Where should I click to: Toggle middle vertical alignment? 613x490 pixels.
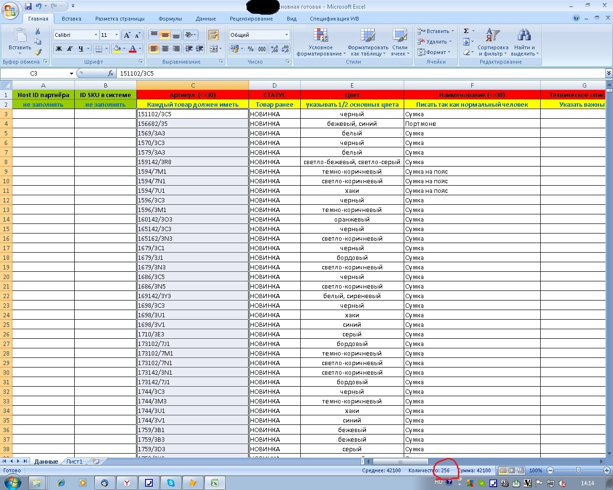pyautogui.click(x=165, y=35)
